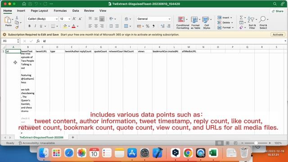Click the Wrap Text icon
Image resolution: width=288 pixels, height=162 pixels.
pyautogui.click(x=126, y=19)
